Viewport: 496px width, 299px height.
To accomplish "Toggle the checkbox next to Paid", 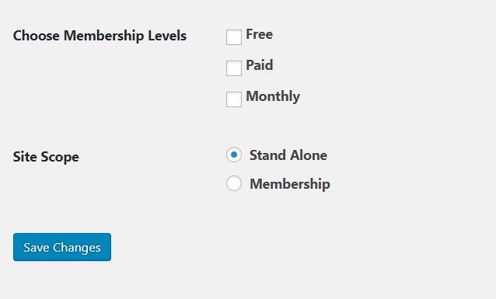I will pyautogui.click(x=234, y=68).
